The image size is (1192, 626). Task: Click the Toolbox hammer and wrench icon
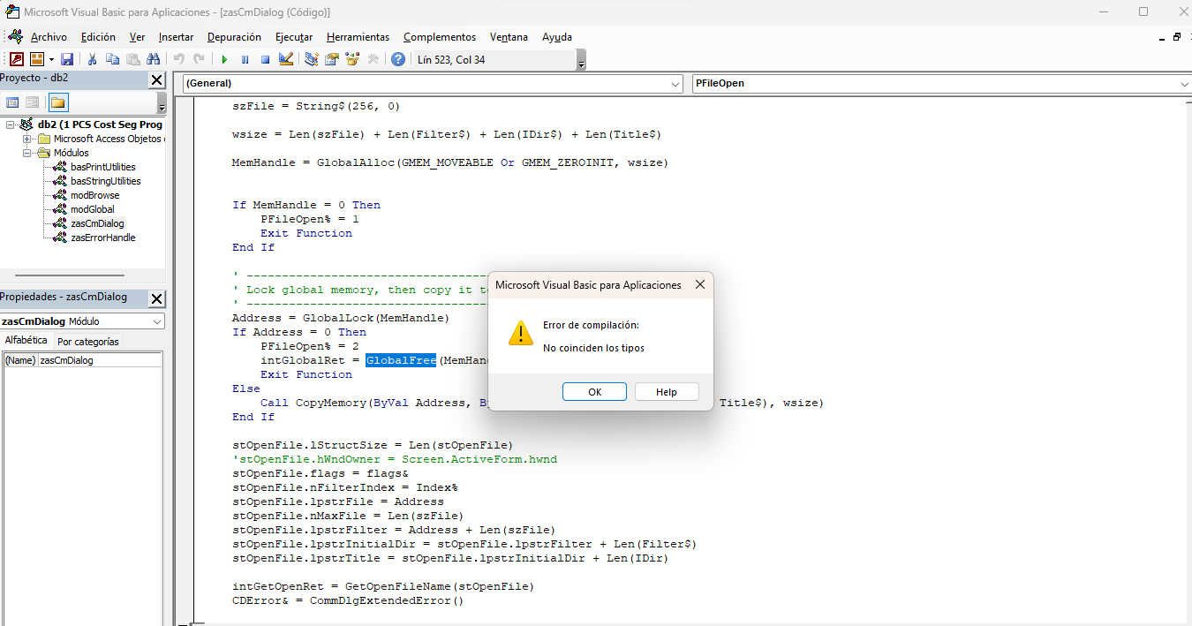[x=373, y=59]
